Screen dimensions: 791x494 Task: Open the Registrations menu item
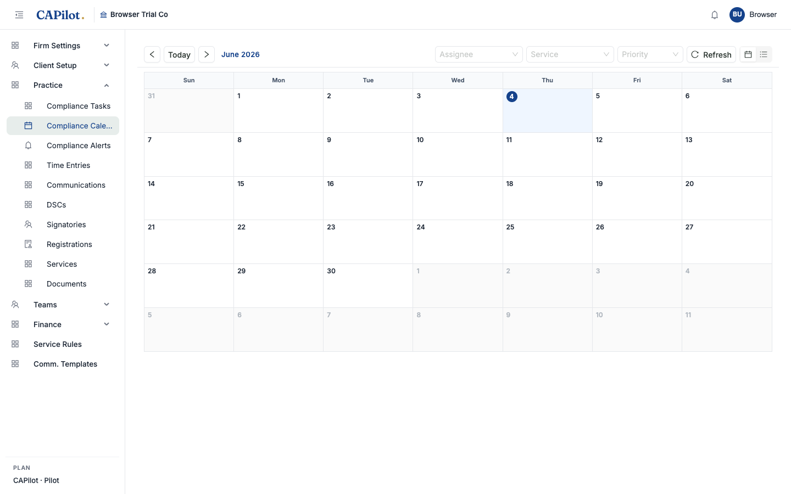pyautogui.click(x=63, y=244)
